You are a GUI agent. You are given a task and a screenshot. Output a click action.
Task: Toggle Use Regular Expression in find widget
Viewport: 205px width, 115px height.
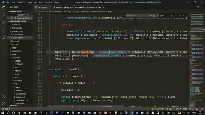[157, 16]
